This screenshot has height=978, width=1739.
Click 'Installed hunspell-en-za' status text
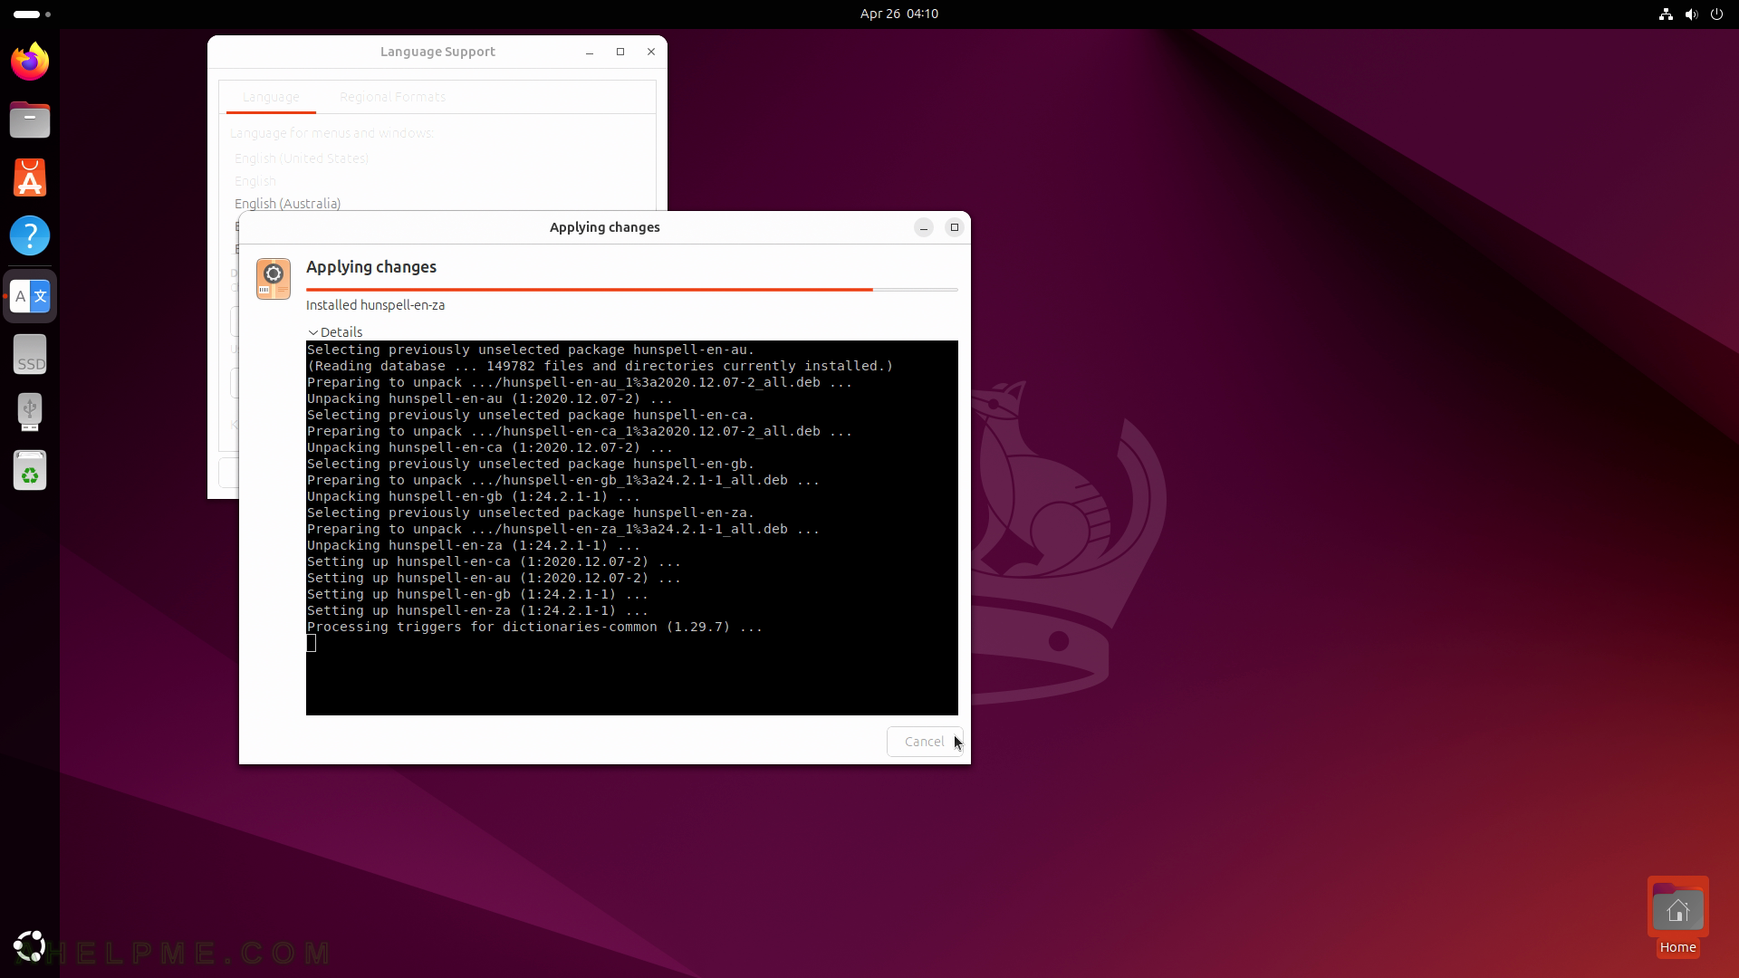375,305
